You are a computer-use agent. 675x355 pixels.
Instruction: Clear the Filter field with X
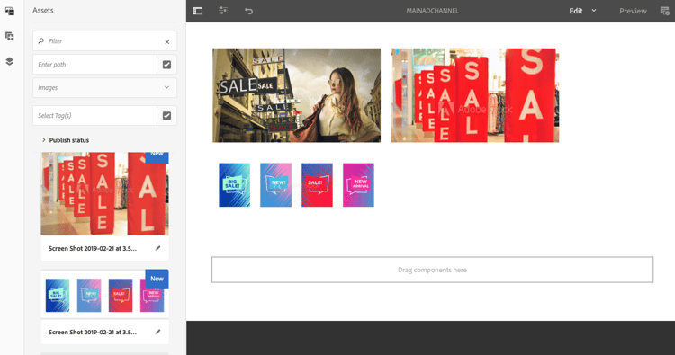pyautogui.click(x=167, y=41)
